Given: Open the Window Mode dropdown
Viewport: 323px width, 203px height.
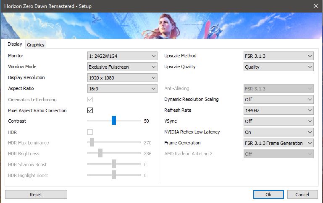Looking at the screenshot, I should tap(122, 67).
